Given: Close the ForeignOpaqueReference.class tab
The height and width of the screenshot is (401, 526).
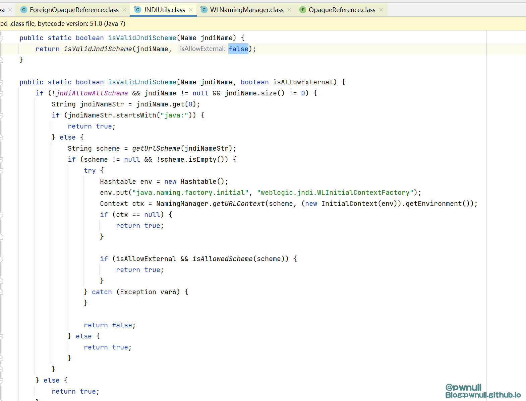Looking at the screenshot, I should click(x=124, y=10).
